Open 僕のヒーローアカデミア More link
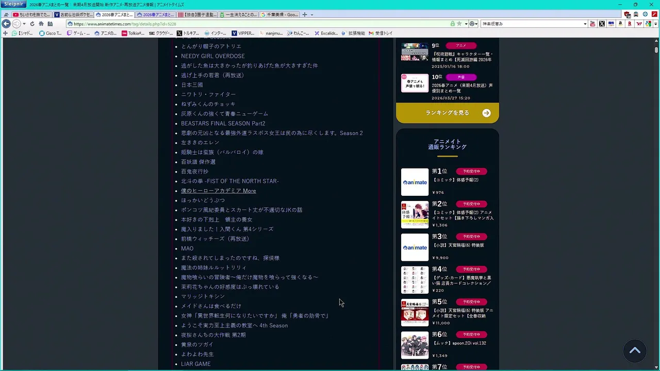Screen dimensions: 660x371 (218, 191)
